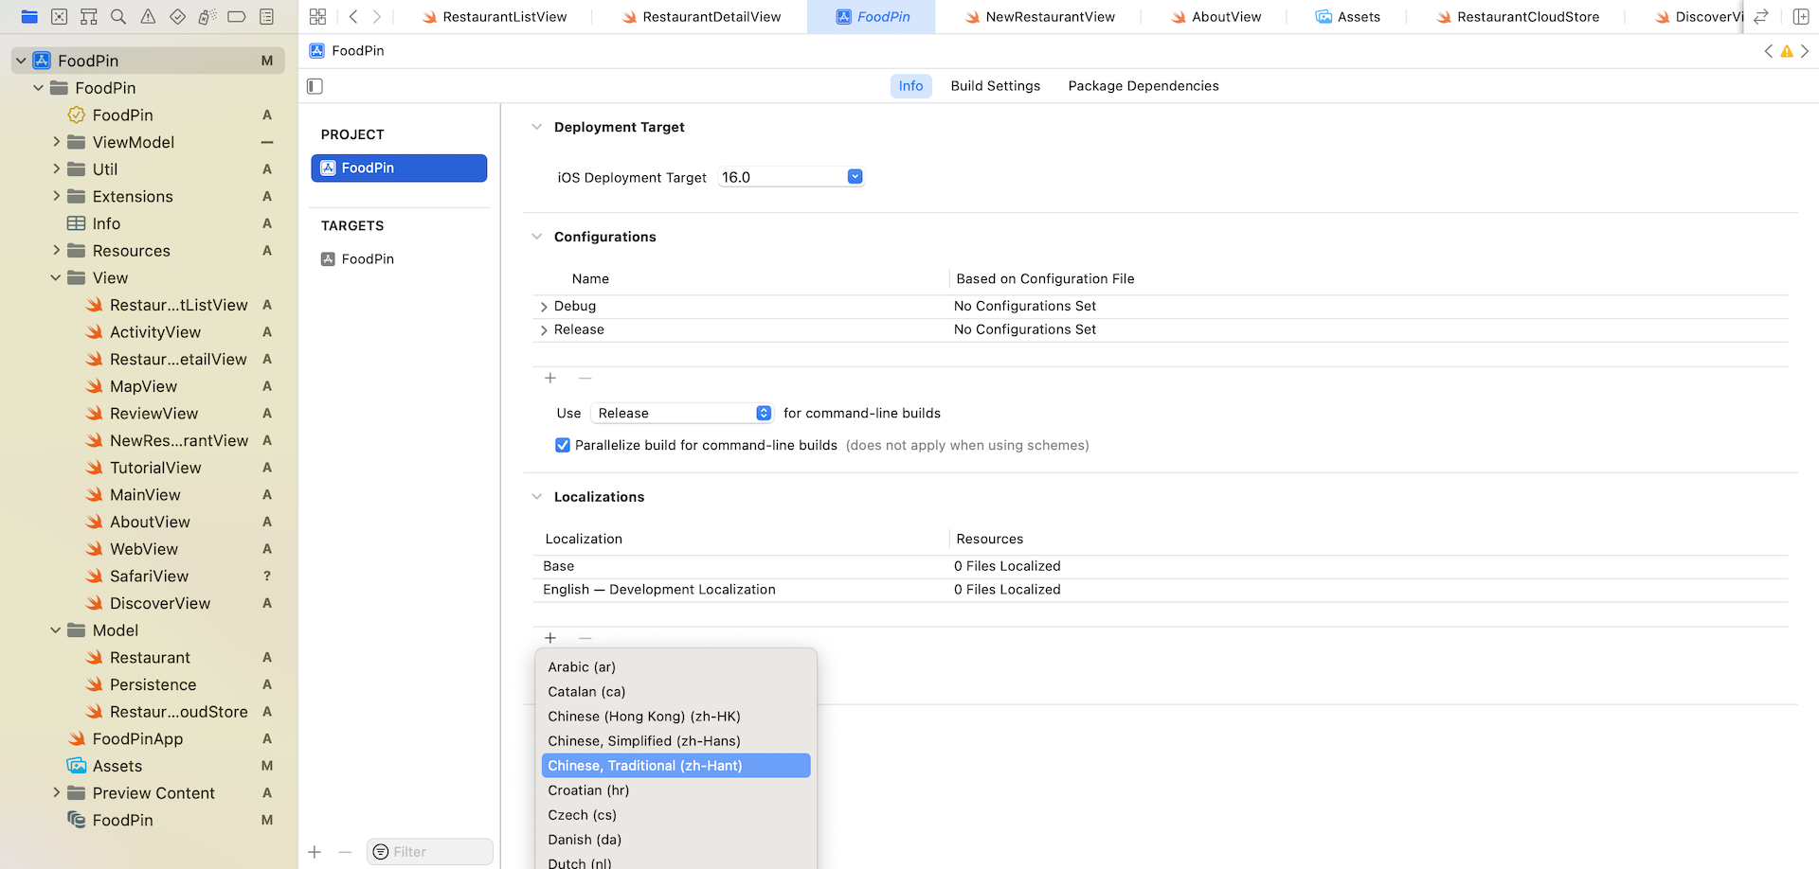Toggle Parallelize build for command-line builds

tap(563, 445)
